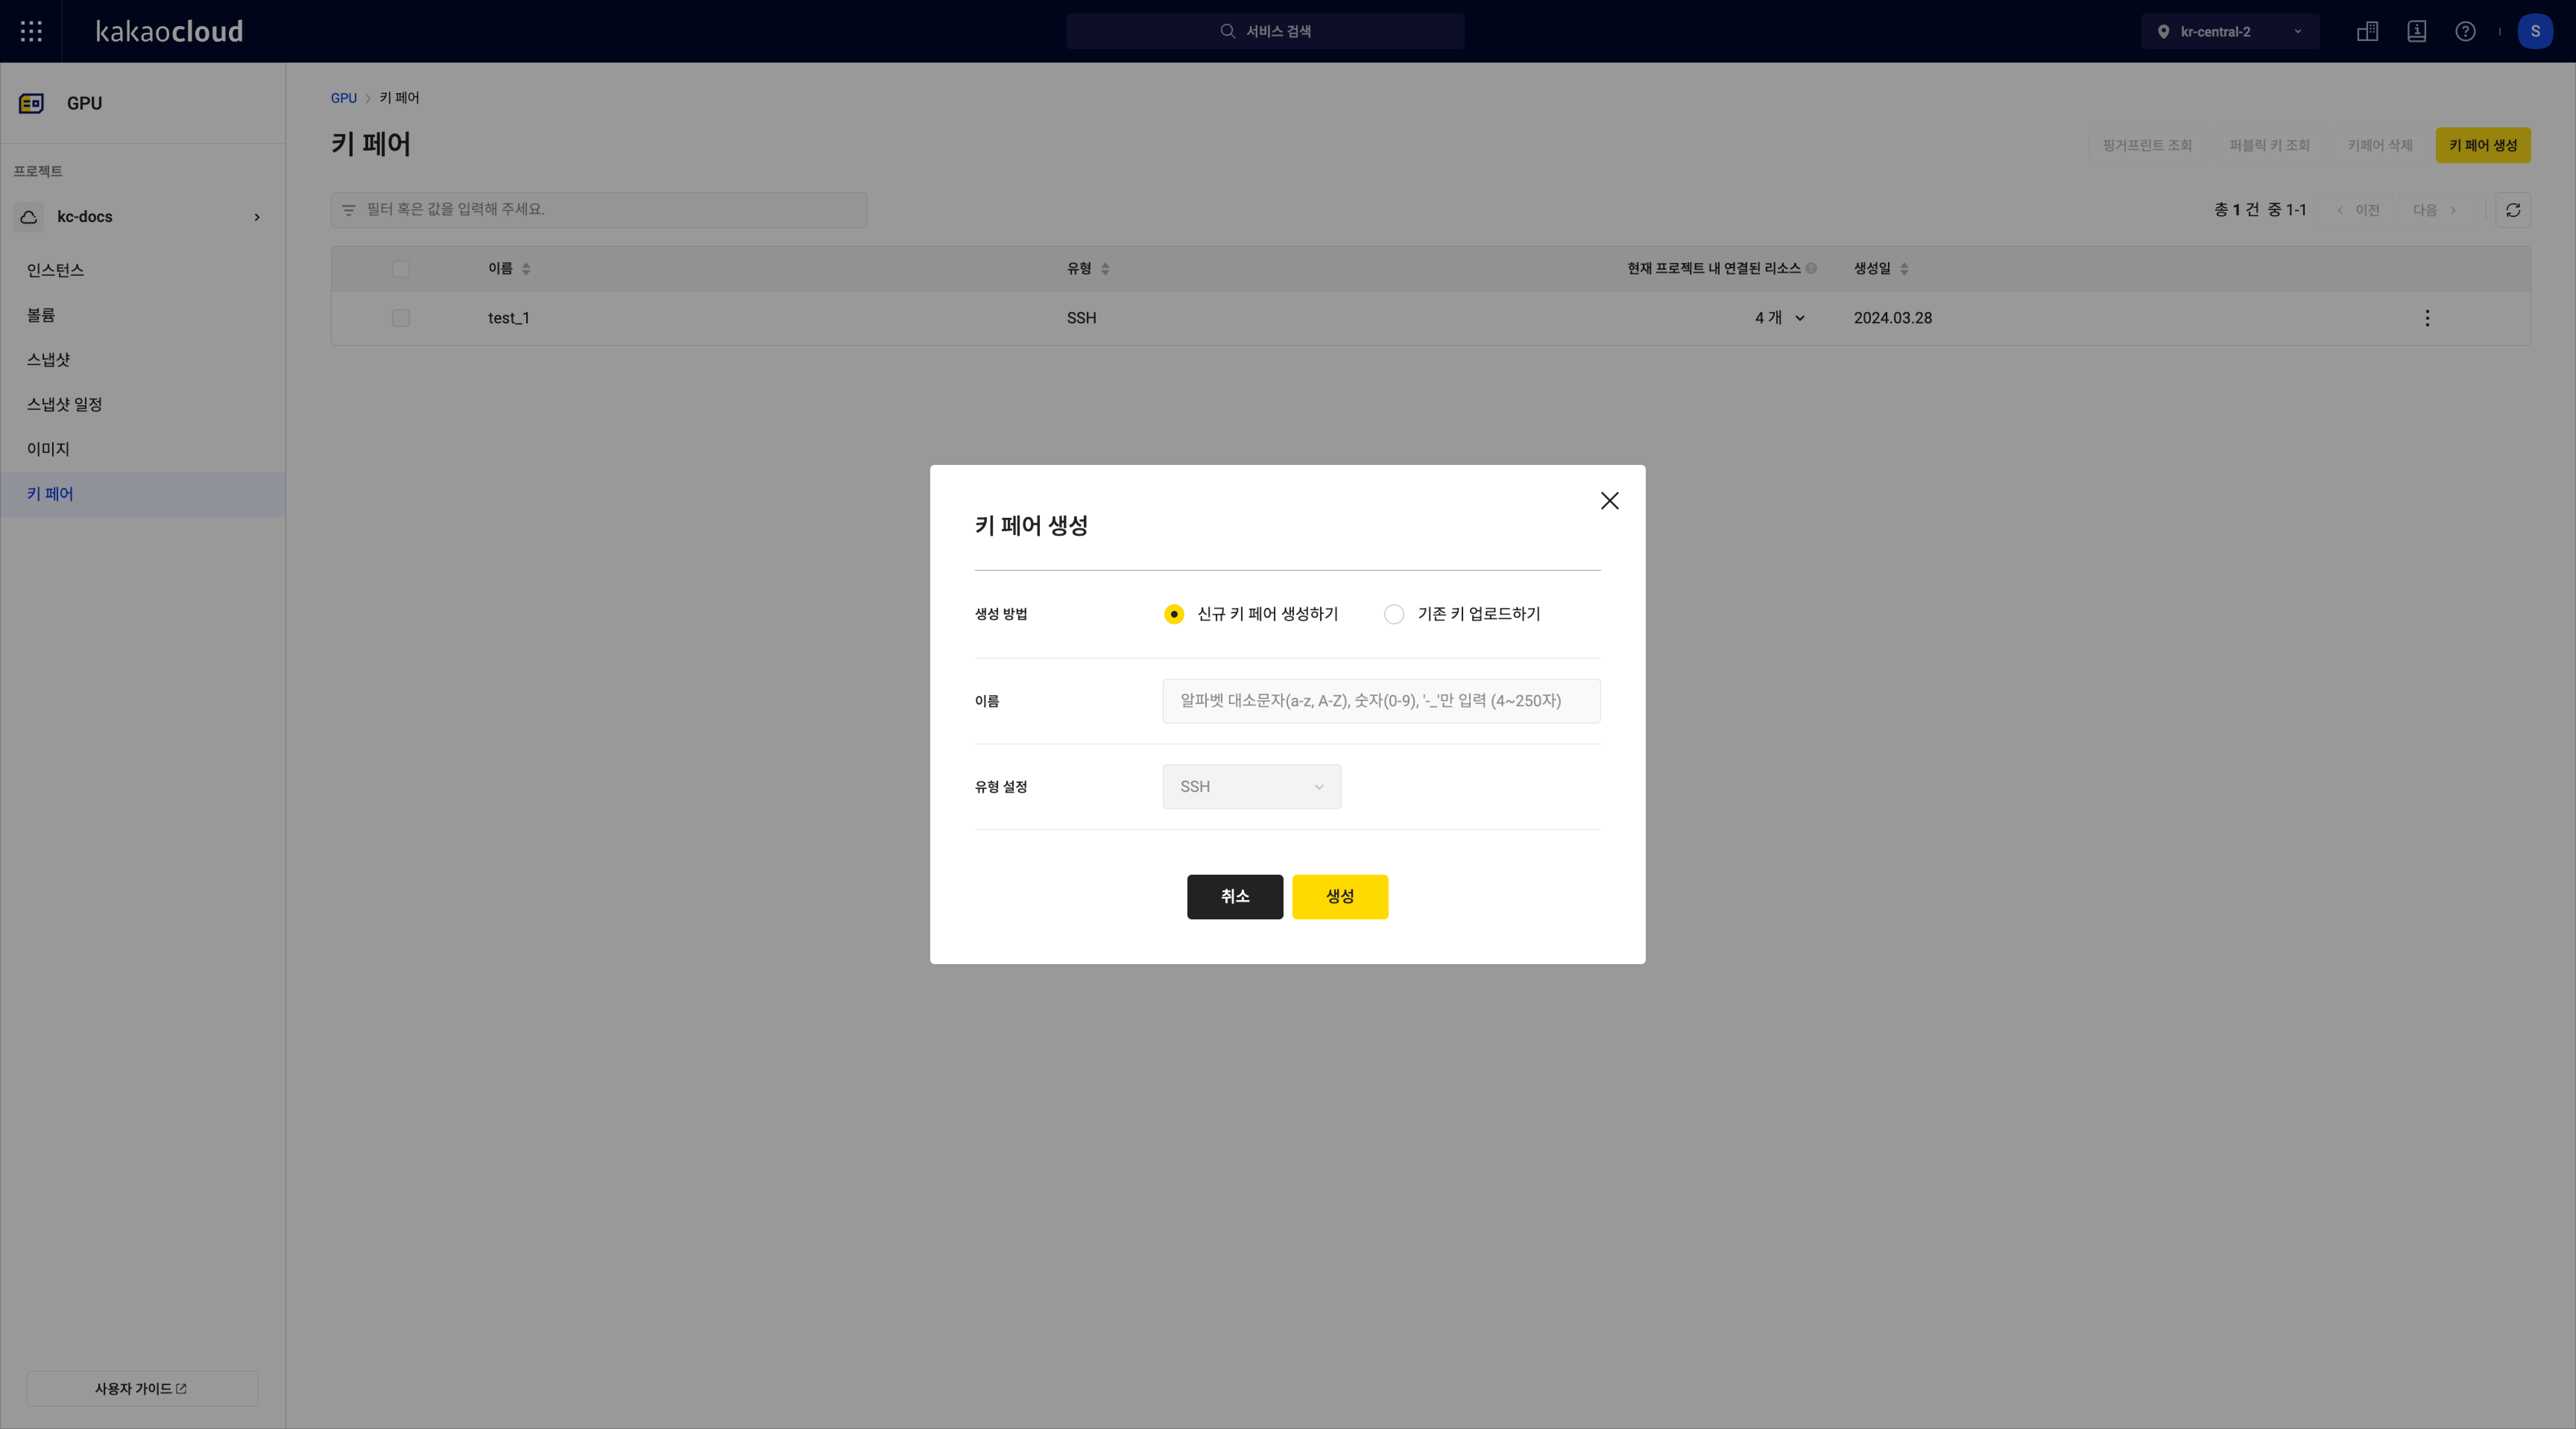Click the test_1 key pair name
This screenshot has height=1429, width=2576.
tap(509, 318)
